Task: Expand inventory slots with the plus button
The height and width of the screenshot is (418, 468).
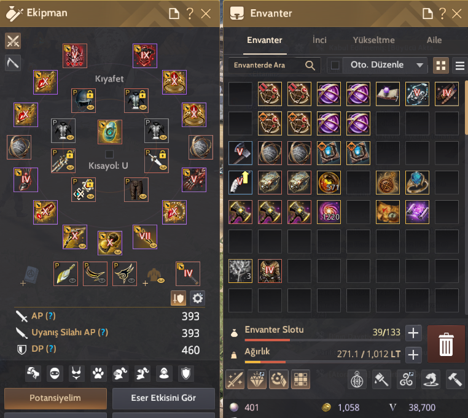Action: click(413, 333)
